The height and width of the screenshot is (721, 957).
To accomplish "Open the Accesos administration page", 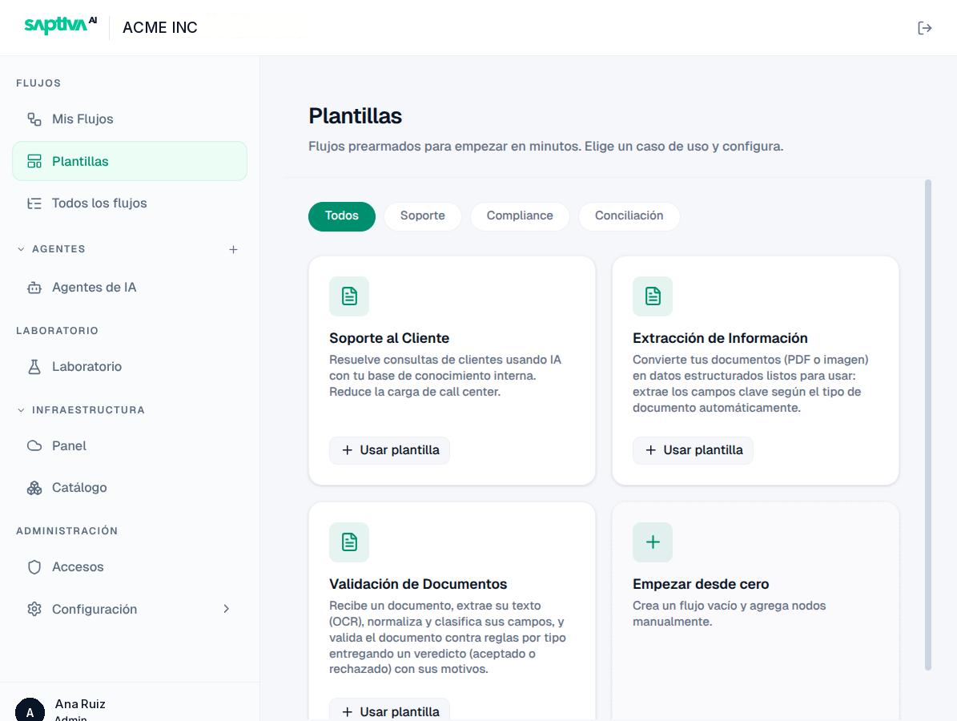I will click(x=130, y=567).
